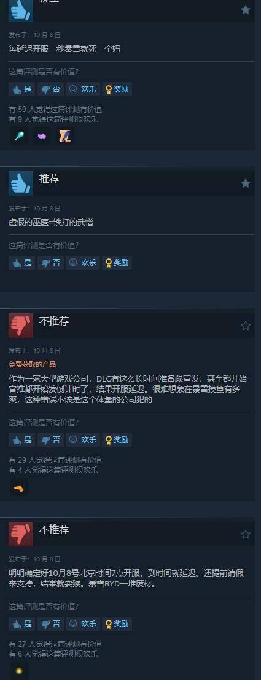Image resolution: width=261 pixels, height=680 pixels.
Task: Toggle the outlined star on the DLC delay review
Action: [x=246, y=326]
